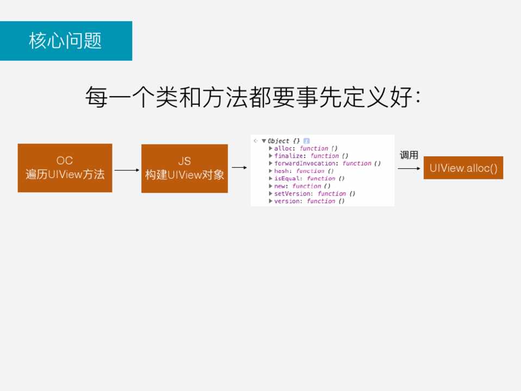Expand the version function entry
The height and width of the screenshot is (391, 521).
pyautogui.click(x=271, y=201)
